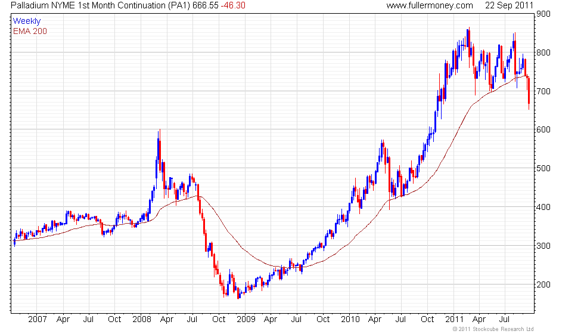Click the 'EMA 200' legend label
This screenshot has height=334, width=584.
(x=30, y=31)
